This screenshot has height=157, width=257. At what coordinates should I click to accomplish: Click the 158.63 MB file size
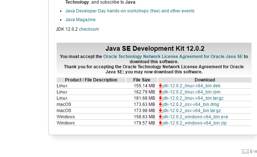[144, 117]
